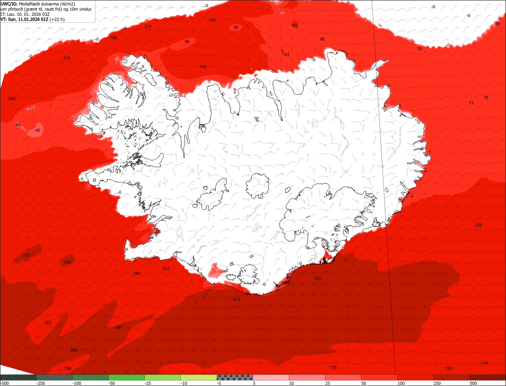Screen dimensions: 506x386
Task: Click the map value '153'
Action: point(203,67)
